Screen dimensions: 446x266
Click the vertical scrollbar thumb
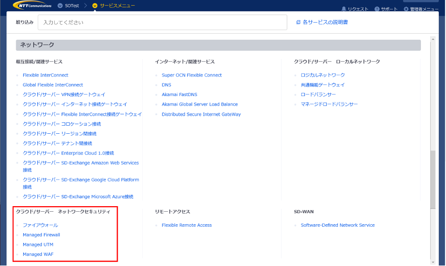[433, 180]
